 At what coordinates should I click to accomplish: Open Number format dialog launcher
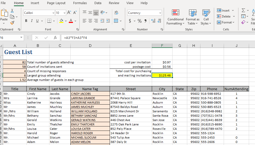(162, 29)
